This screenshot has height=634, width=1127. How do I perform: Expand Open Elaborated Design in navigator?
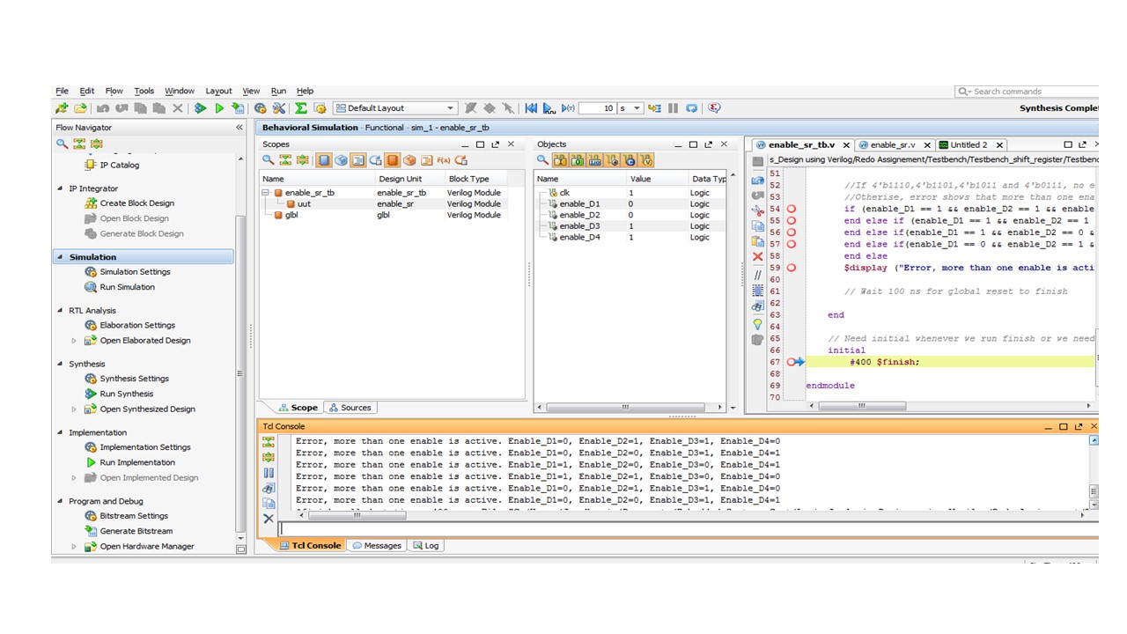pyautogui.click(x=75, y=341)
